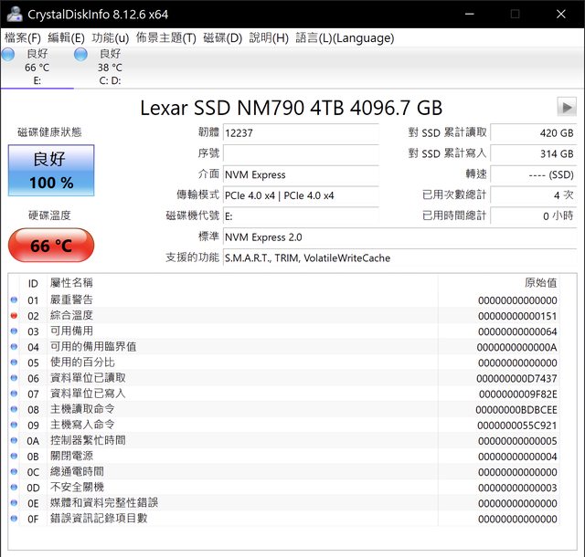This screenshot has height=557, width=585.
Task: Click the status dot for 不安全關機 row
Action: [x=14, y=488]
